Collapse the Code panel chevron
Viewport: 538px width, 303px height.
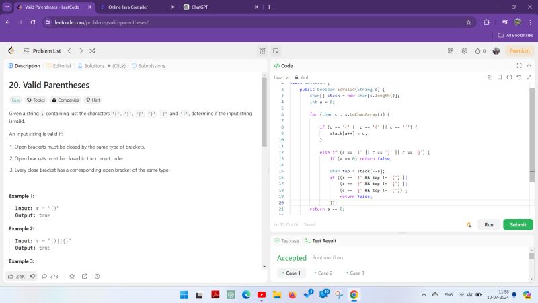point(529,65)
